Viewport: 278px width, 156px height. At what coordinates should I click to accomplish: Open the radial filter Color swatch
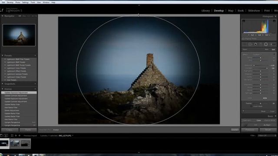265,98
